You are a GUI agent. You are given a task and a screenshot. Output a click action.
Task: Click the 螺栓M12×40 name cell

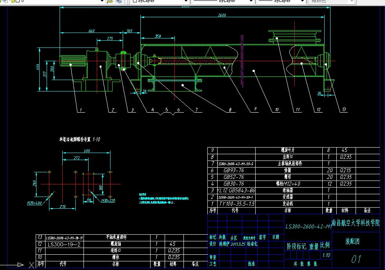[288, 184]
